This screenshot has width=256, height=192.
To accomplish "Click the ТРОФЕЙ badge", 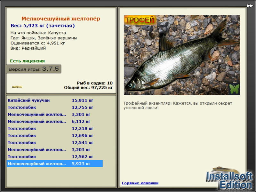I will (x=140, y=20).
